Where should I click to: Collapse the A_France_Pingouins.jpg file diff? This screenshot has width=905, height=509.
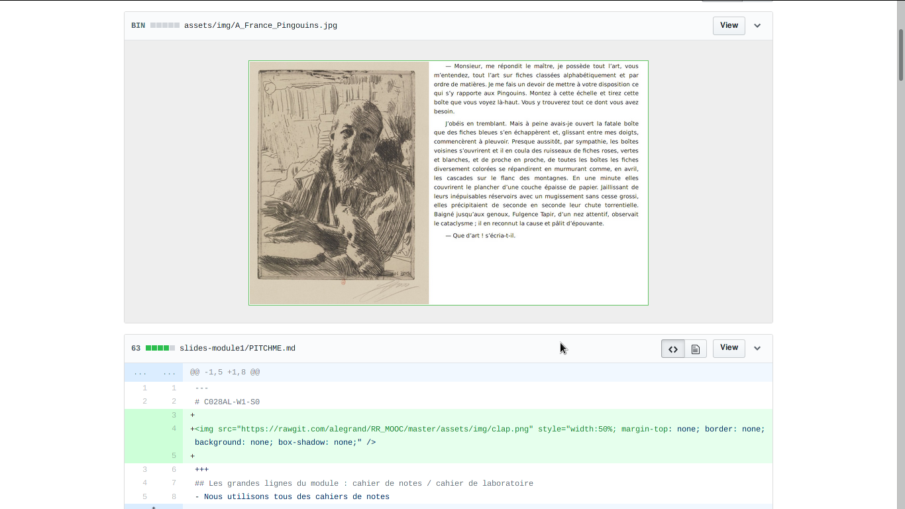757,26
